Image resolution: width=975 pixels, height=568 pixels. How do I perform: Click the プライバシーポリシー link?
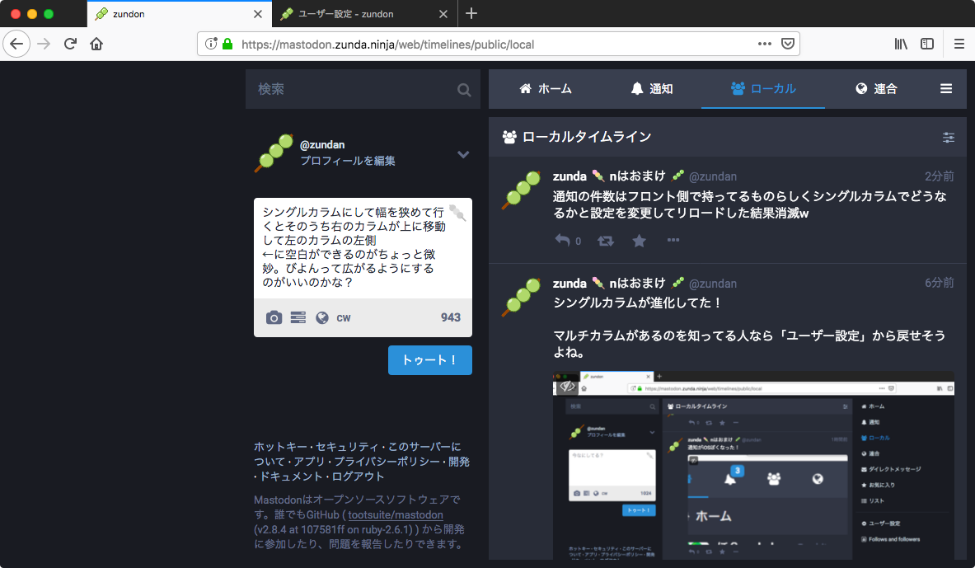pos(387,462)
